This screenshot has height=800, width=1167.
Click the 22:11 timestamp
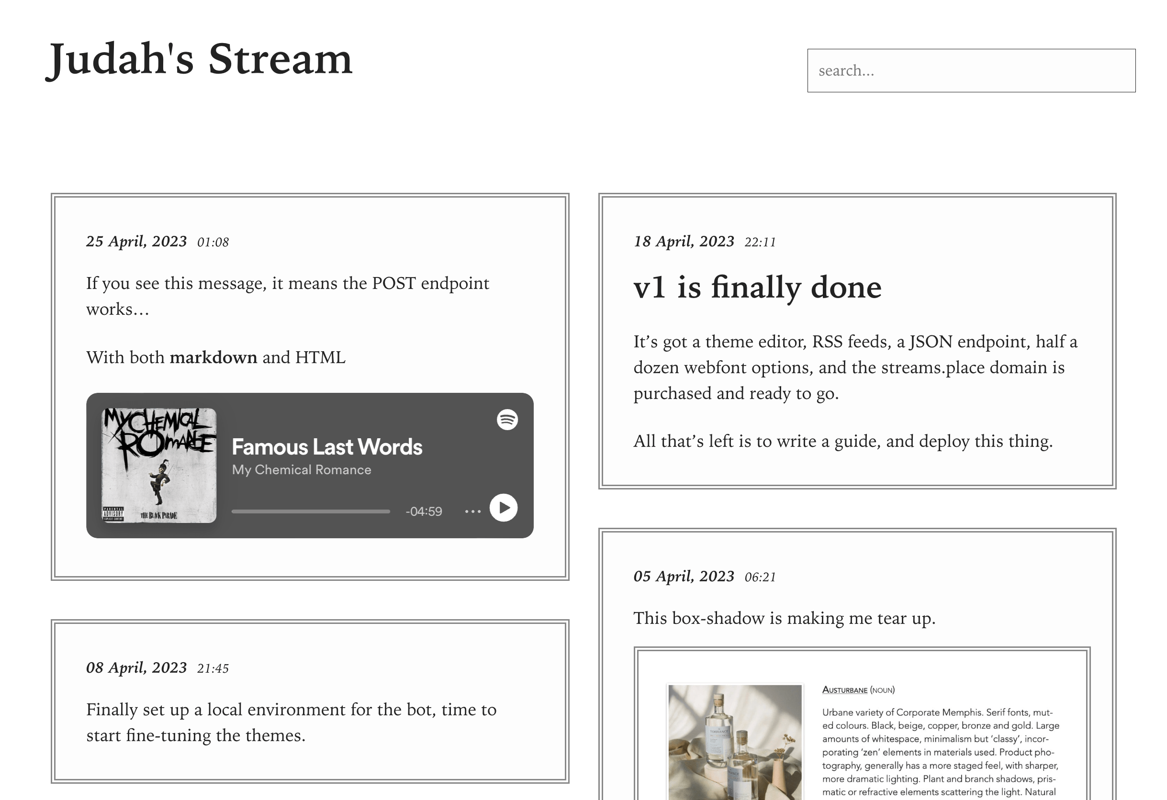760,243
